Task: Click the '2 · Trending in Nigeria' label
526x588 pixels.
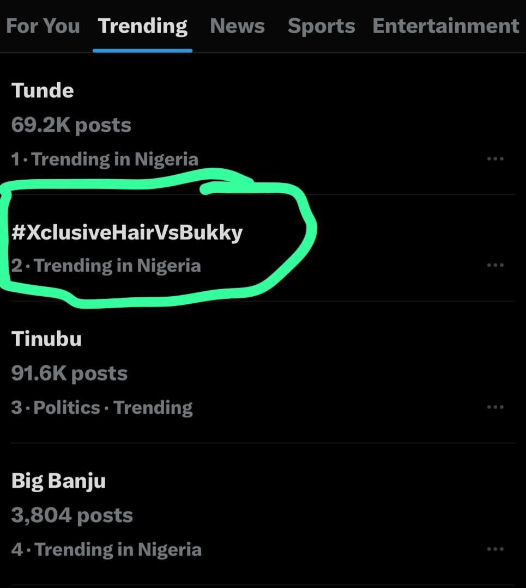Action: point(106,266)
